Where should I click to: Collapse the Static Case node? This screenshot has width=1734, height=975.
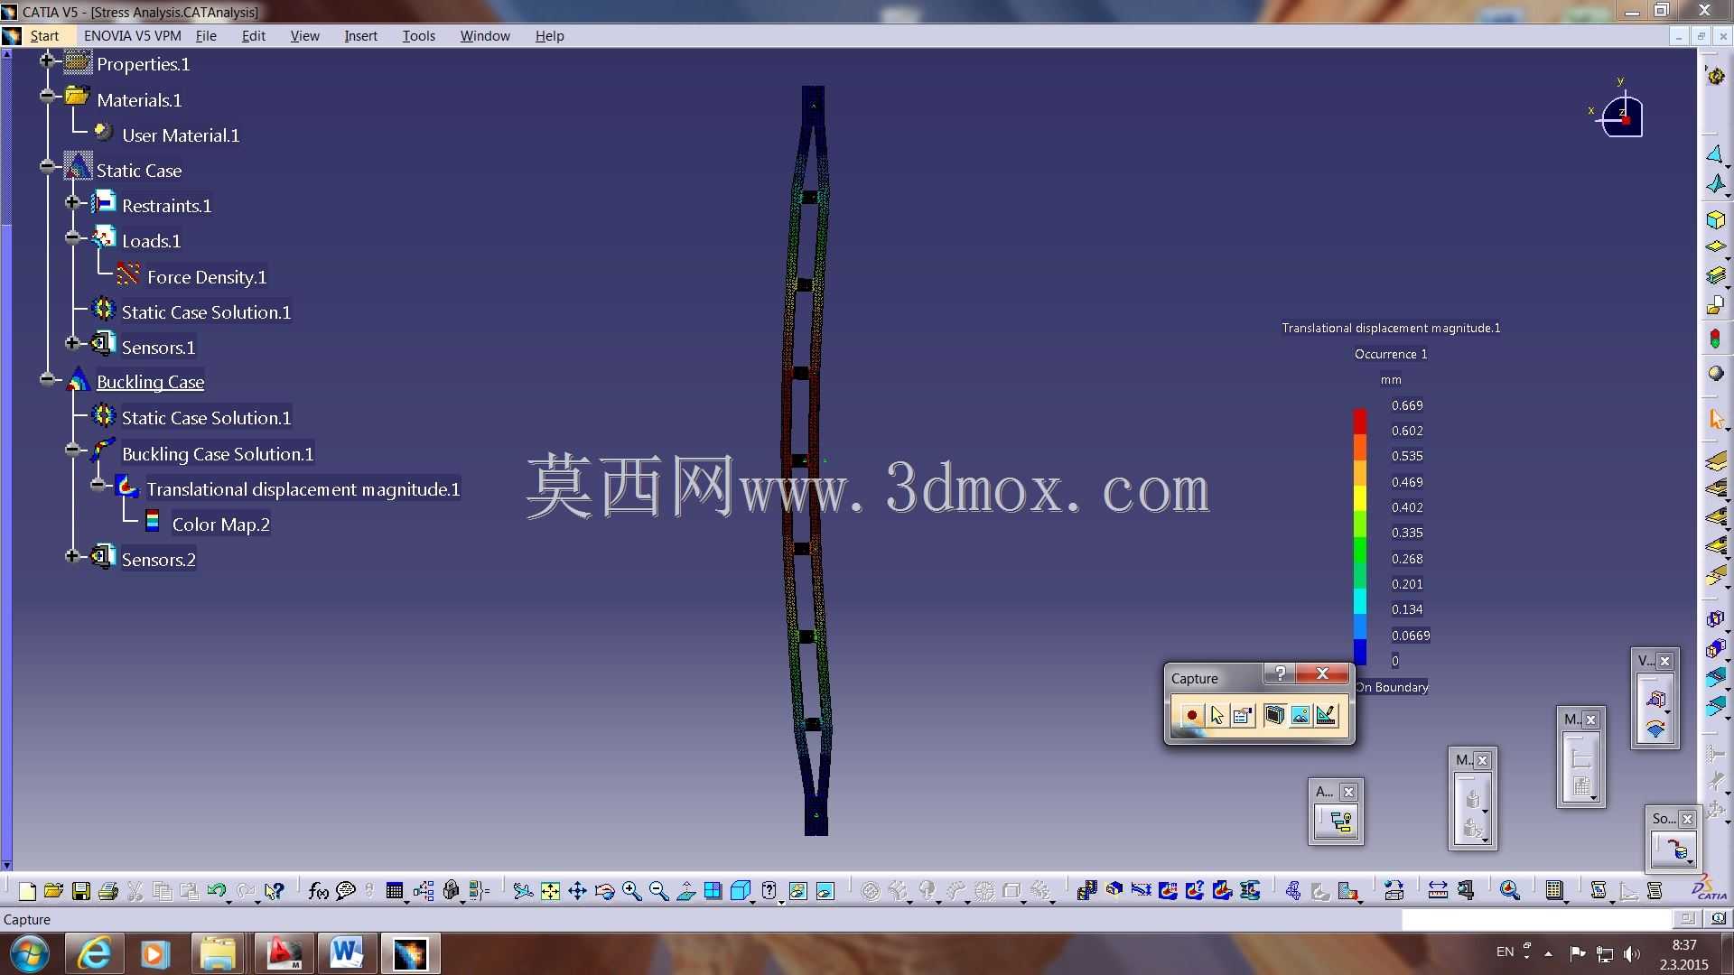pos(47,166)
